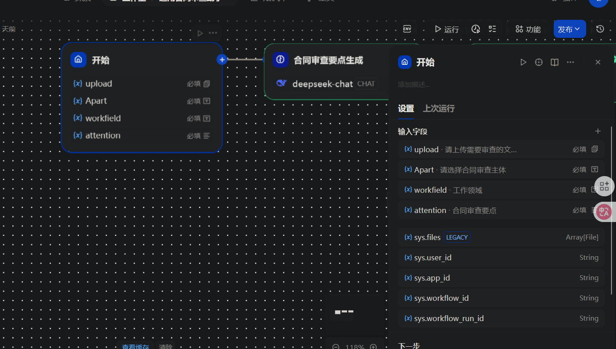This screenshot has height=349, width=616.
Task: Click the LEGACY badge beside sys.files
Action: 457,237
